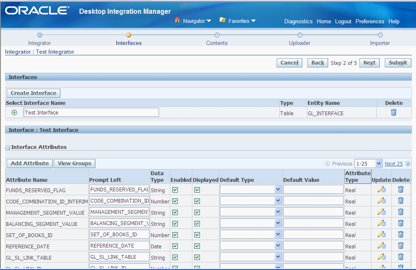Edit the SET_OF_BOOKS_ID attribute using pencil icon
The width and height of the screenshot is (416, 270).
pos(381,235)
